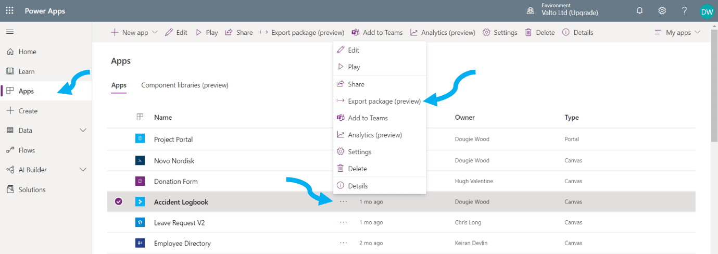Open more options for Employee Directory
The width and height of the screenshot is (718, 254).
[343, 243]
